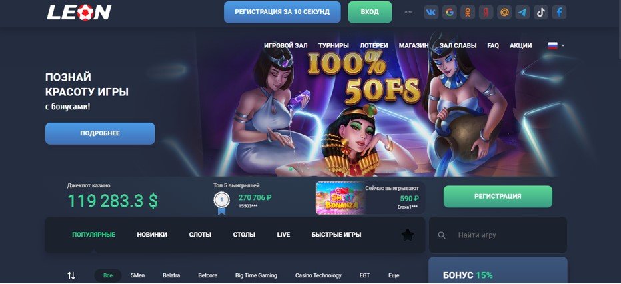
Task: Sign in via the Yandex icon
Action: pos(486,12)
